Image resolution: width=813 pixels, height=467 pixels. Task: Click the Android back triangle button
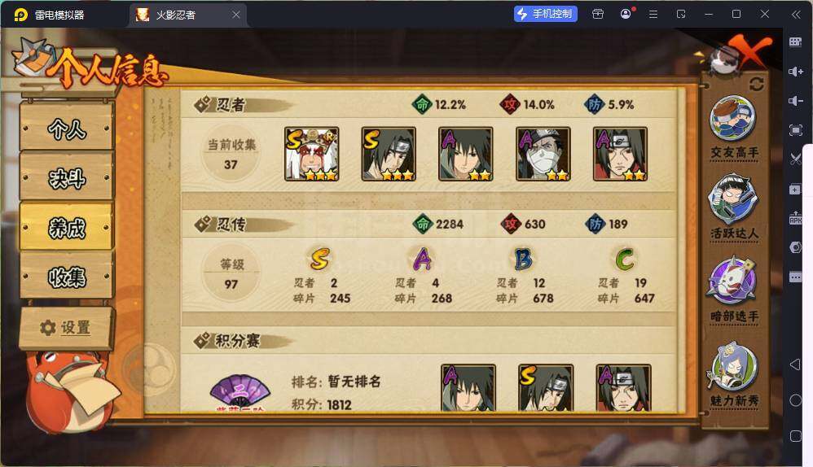pos(795,364)
